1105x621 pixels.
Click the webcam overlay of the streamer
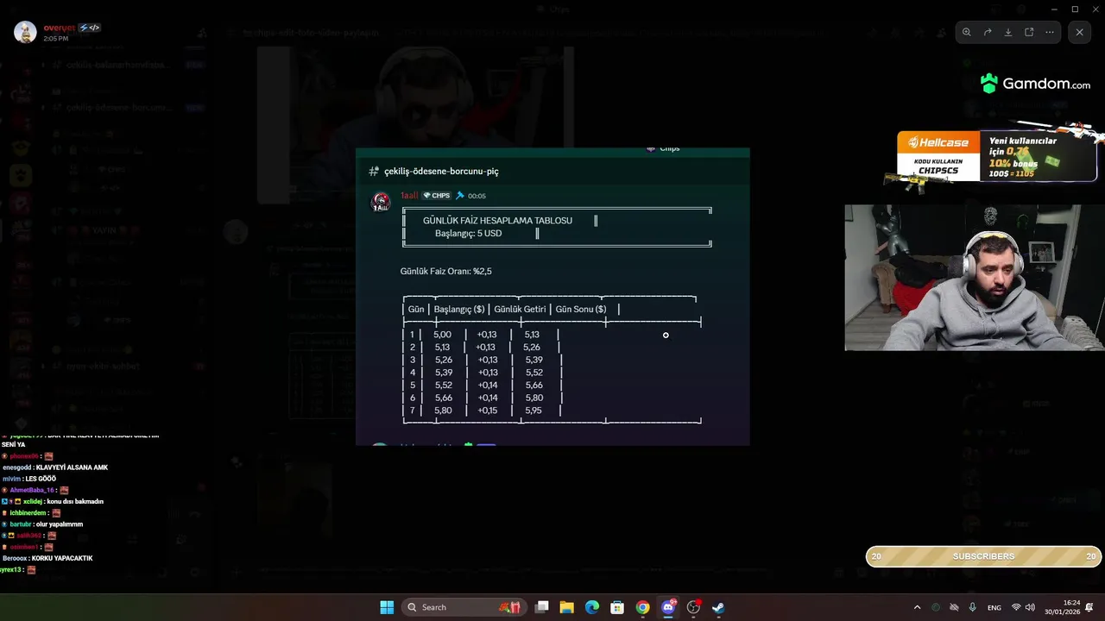point(975,278)
